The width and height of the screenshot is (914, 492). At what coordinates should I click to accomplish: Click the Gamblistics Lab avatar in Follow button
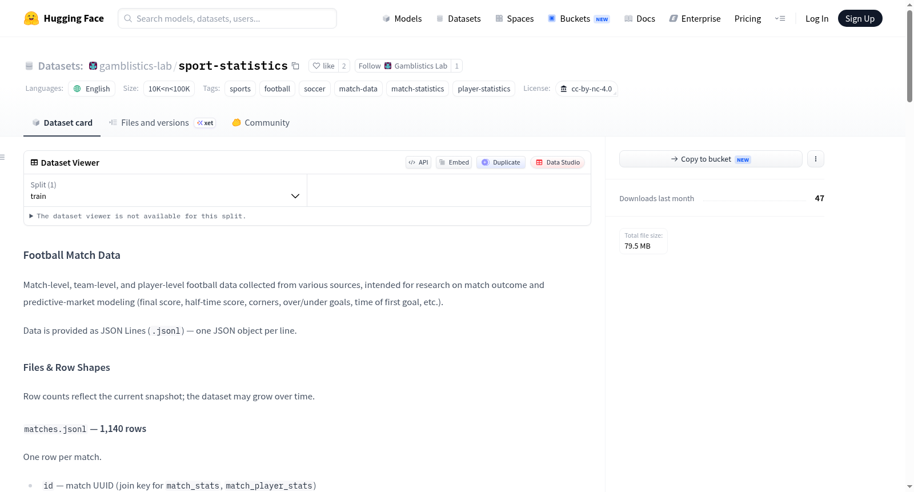click(x=388, y=66)
